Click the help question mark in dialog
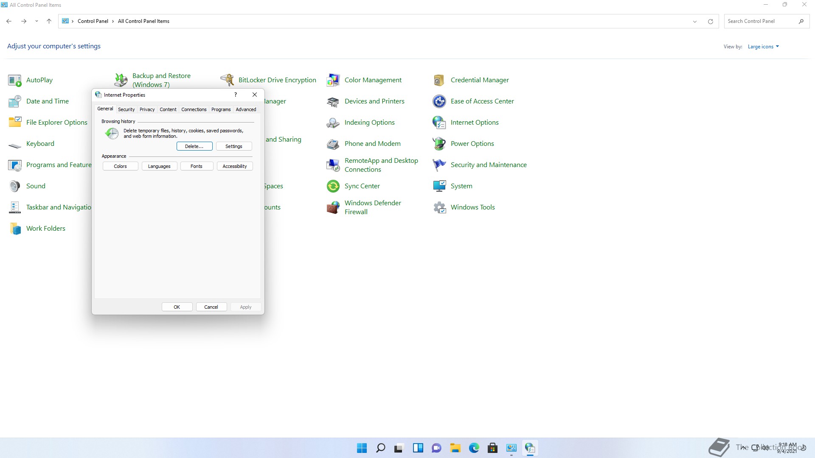This screenshot has width=815, height=458. [x=236, y=95]
